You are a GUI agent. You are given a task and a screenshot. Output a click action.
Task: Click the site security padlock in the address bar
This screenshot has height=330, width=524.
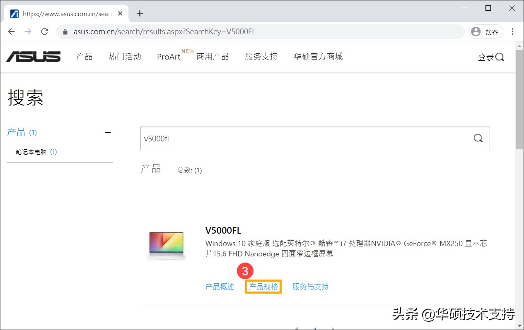click(x=65, y=31)
